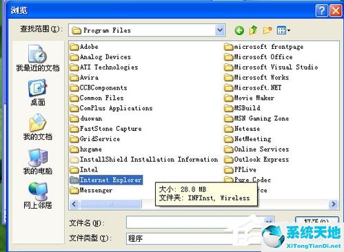Select the CCBComponents folder icon
Screen dimensions: 344x252
tap(74, 87)
